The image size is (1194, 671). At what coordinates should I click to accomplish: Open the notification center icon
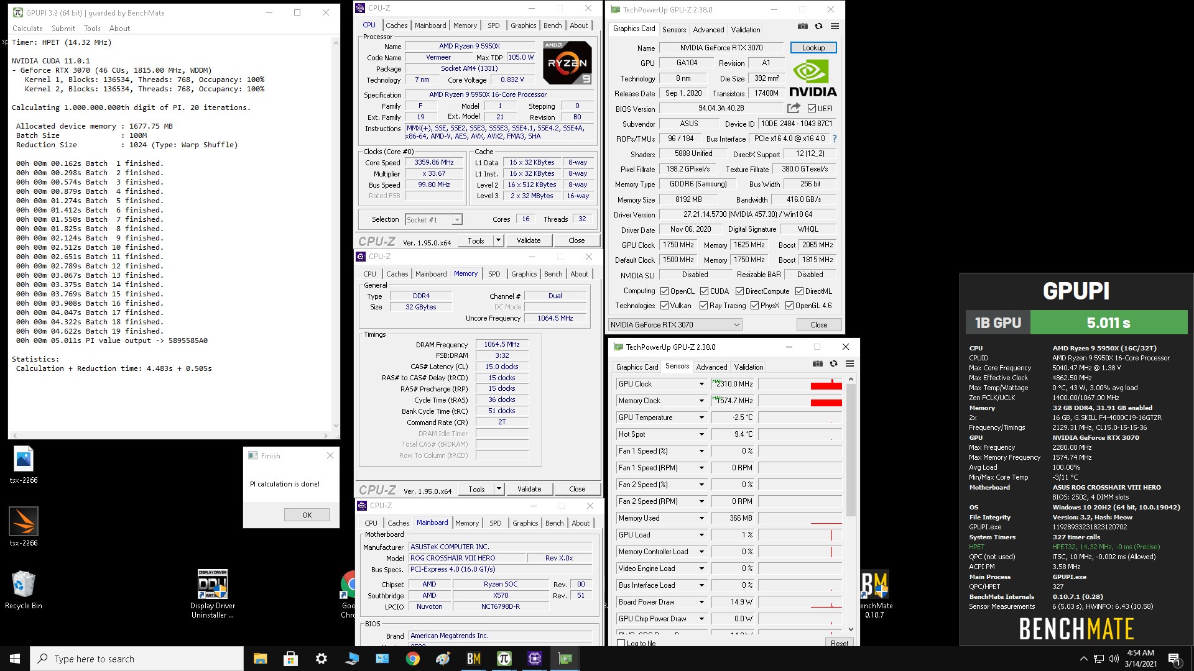pyautogui.click(x=1175, y=659)
